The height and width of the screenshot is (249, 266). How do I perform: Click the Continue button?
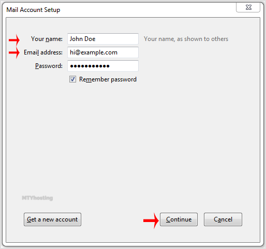[179, 219]
